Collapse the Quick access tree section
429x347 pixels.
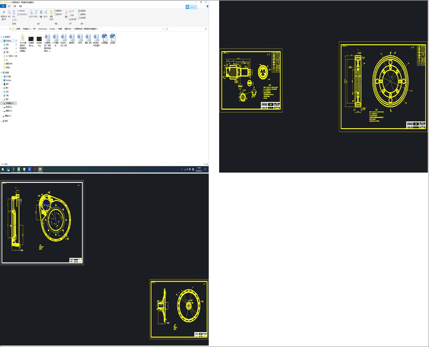point(2,37)
